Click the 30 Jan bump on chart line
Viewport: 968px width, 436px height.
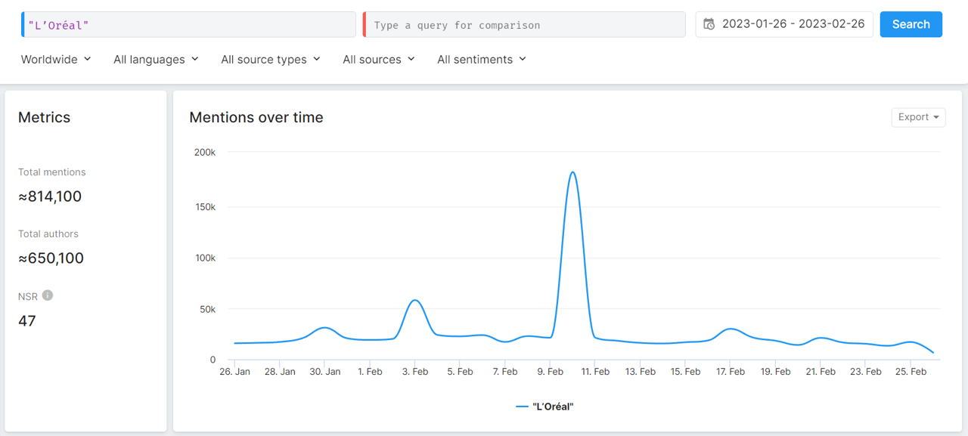click(324, 328)
